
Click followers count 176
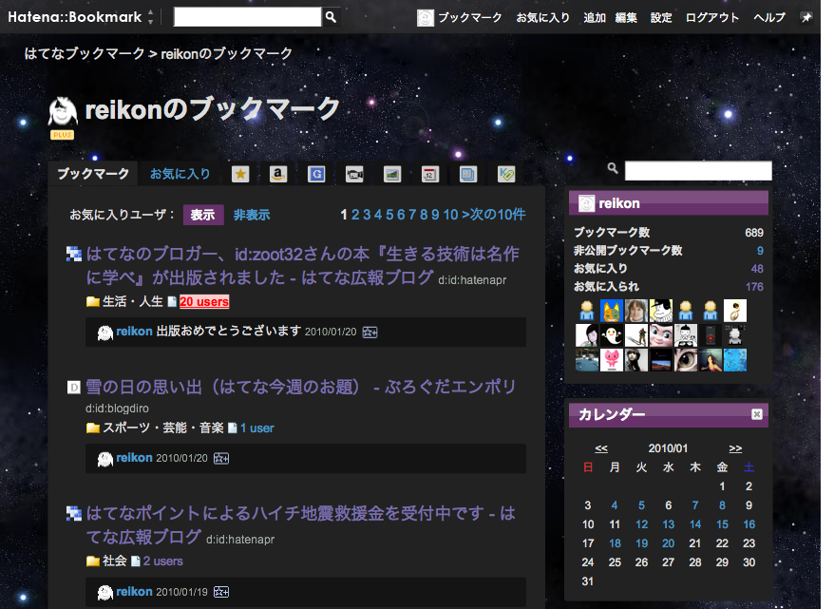point(754,287)
